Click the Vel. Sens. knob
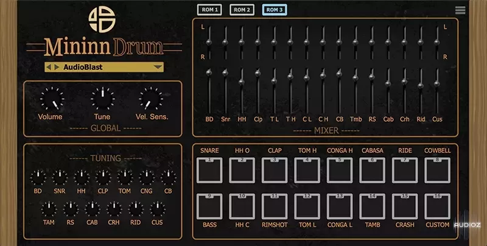 coord(151,99)
